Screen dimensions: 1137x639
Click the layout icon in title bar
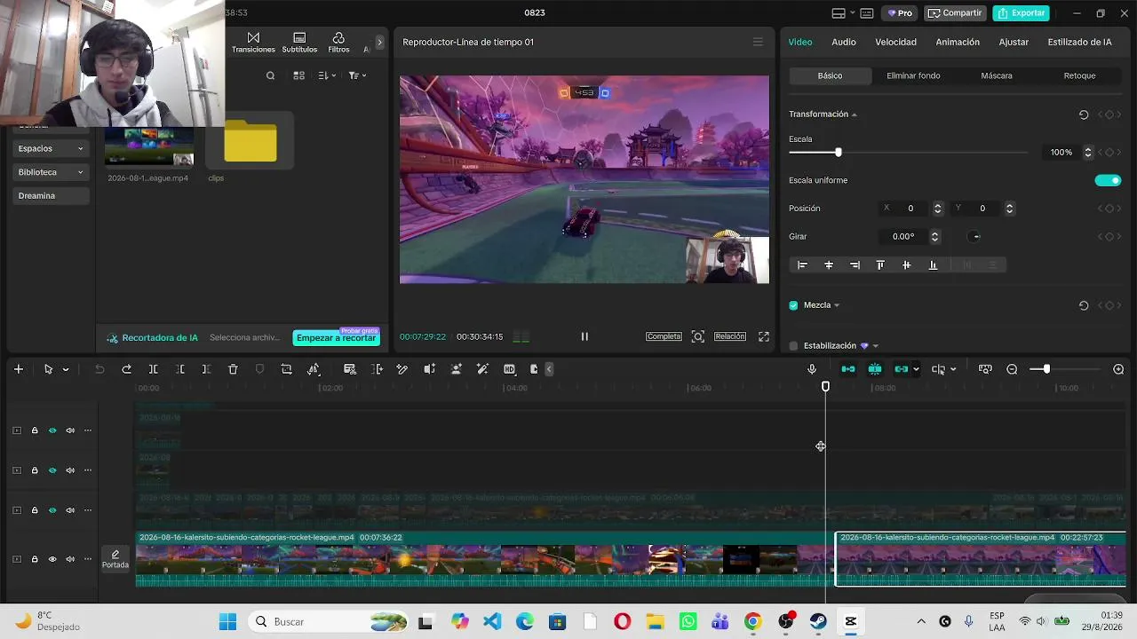(839, 13)
